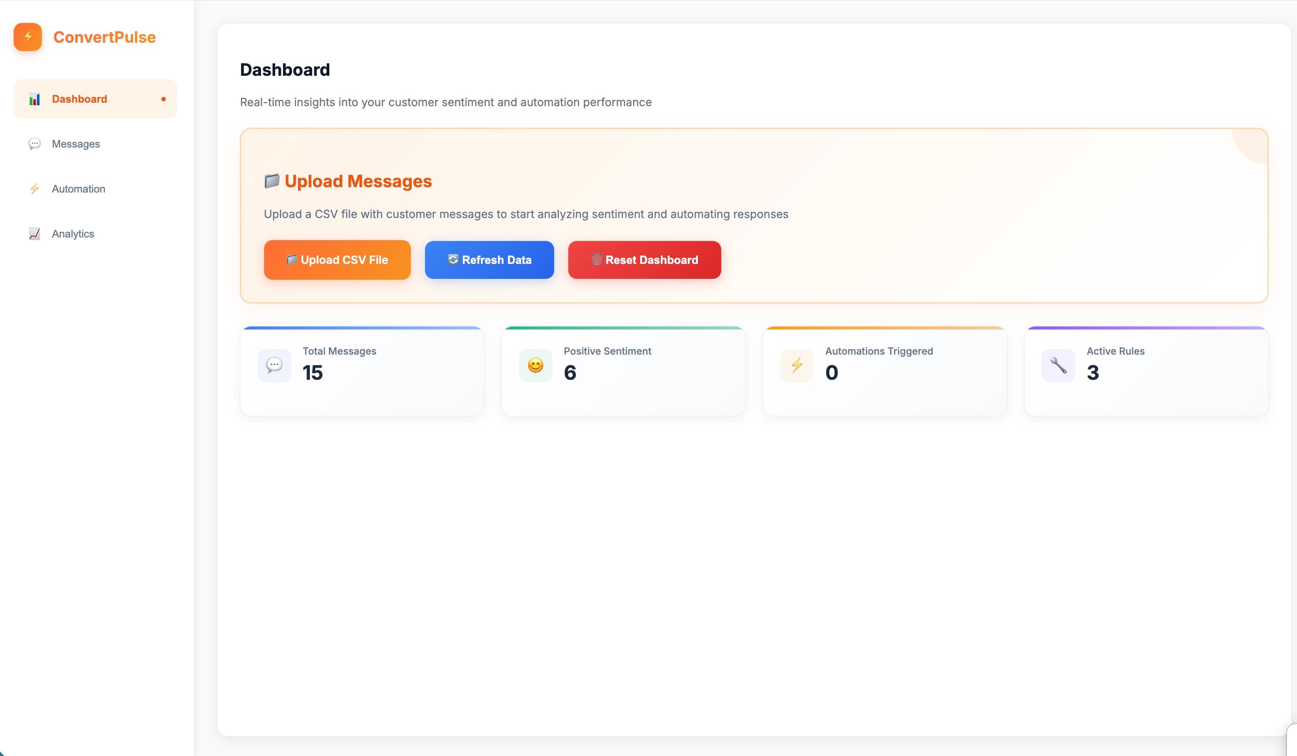Click the Reset Dashboard button
The image size is (1297, 756).
tap(644, 260)
